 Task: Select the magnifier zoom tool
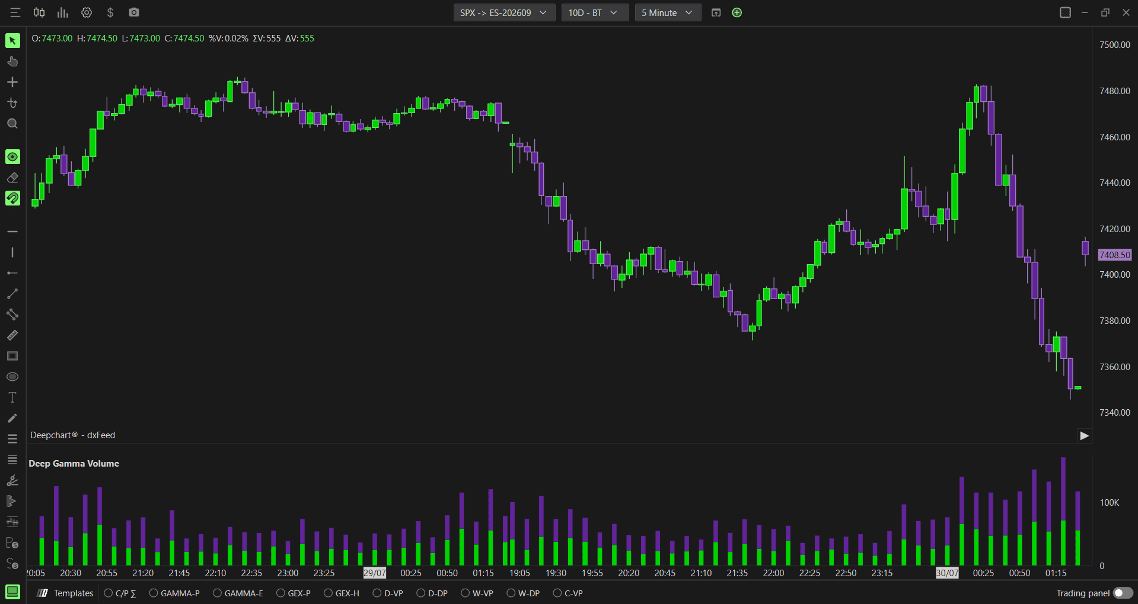click(x=12, y=124)
